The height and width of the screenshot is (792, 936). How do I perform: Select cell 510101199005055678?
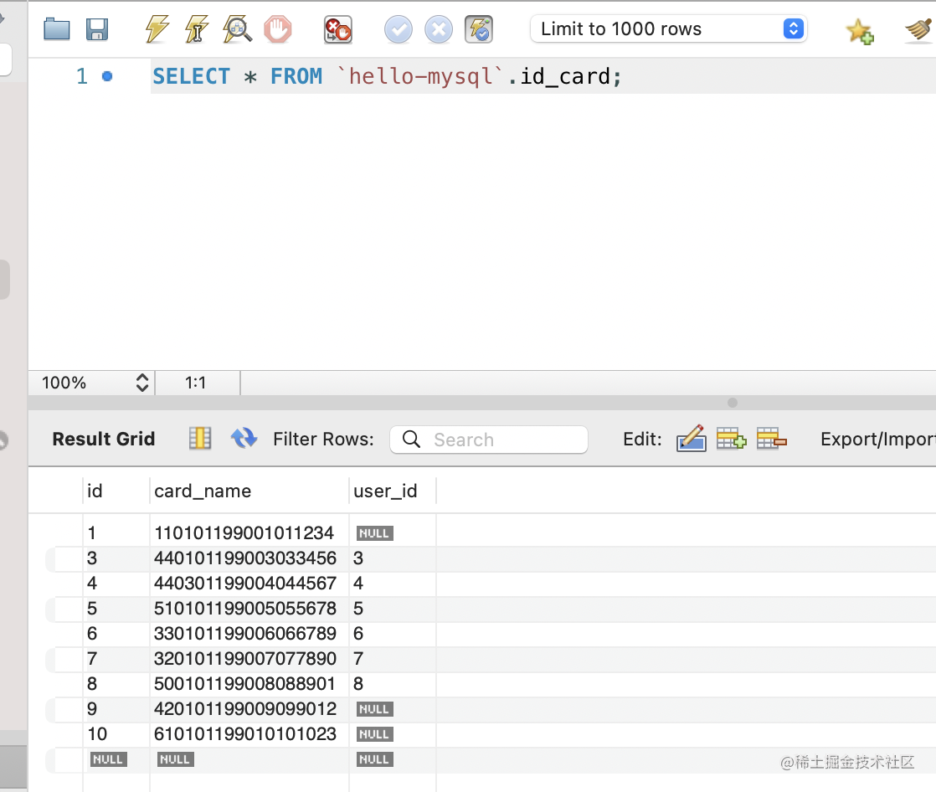coord(249,608)
